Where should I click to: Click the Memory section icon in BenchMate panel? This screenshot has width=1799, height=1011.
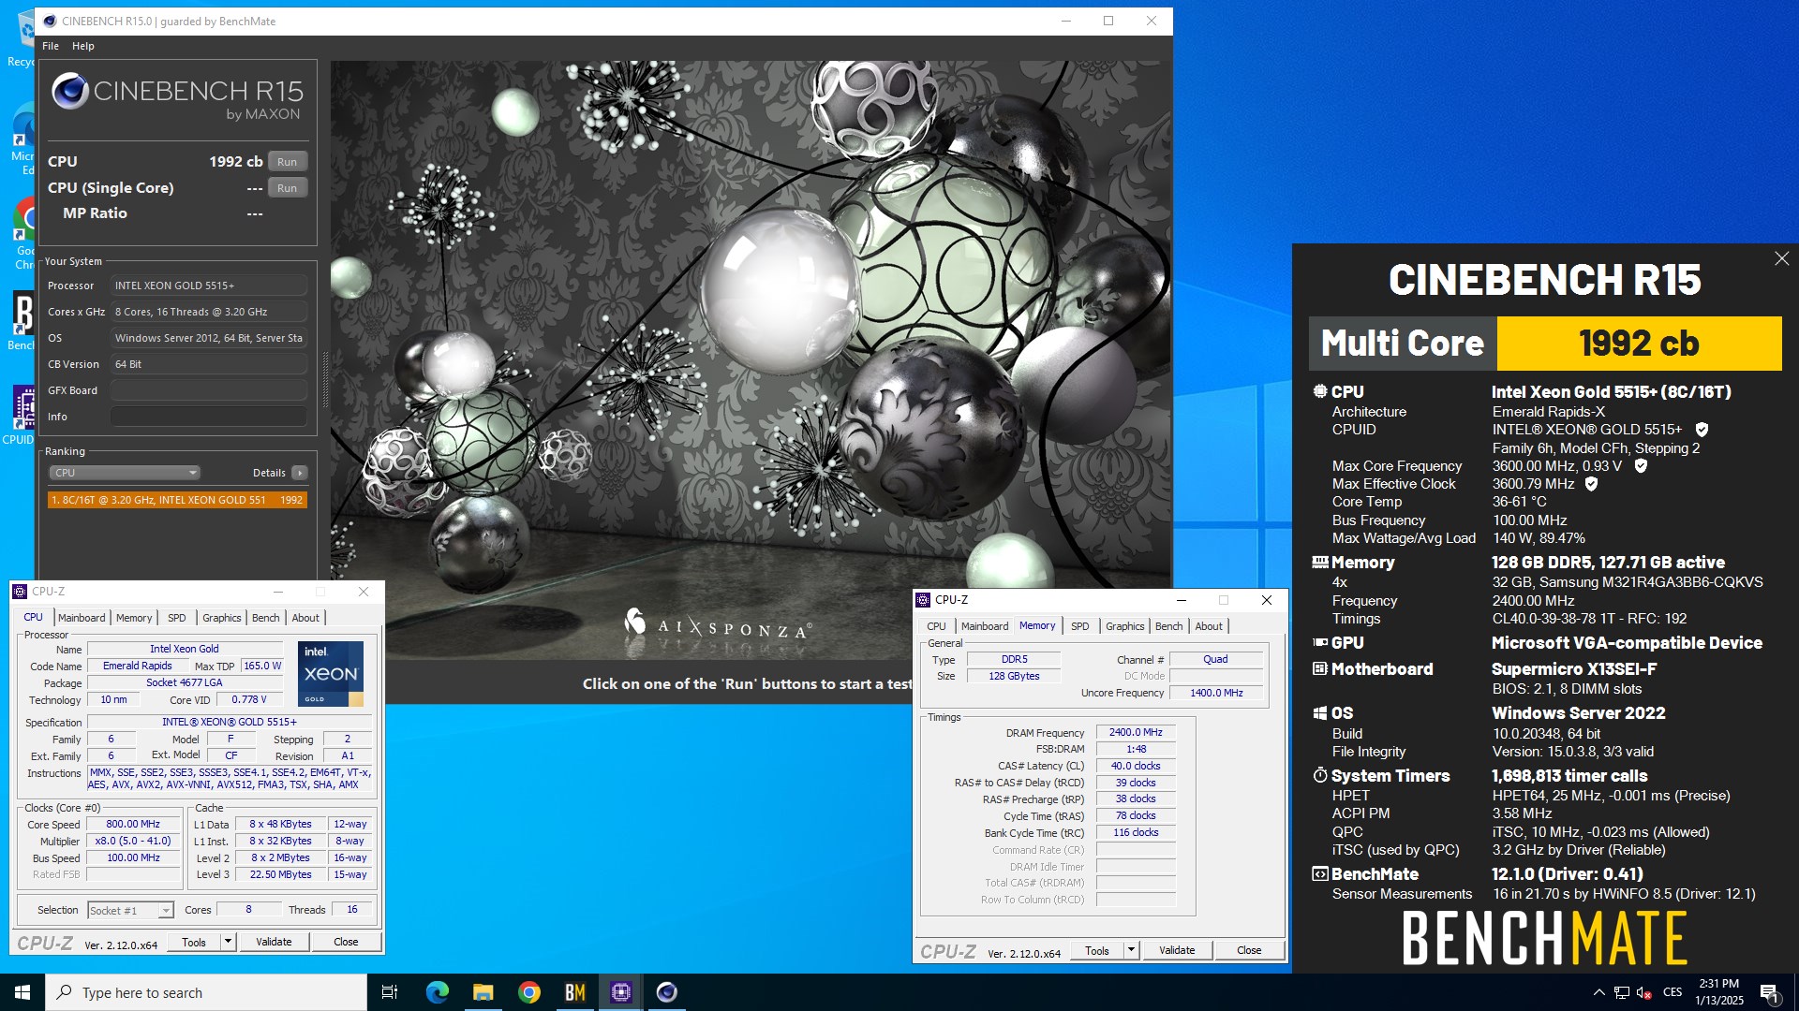[x=1320, y=563]
